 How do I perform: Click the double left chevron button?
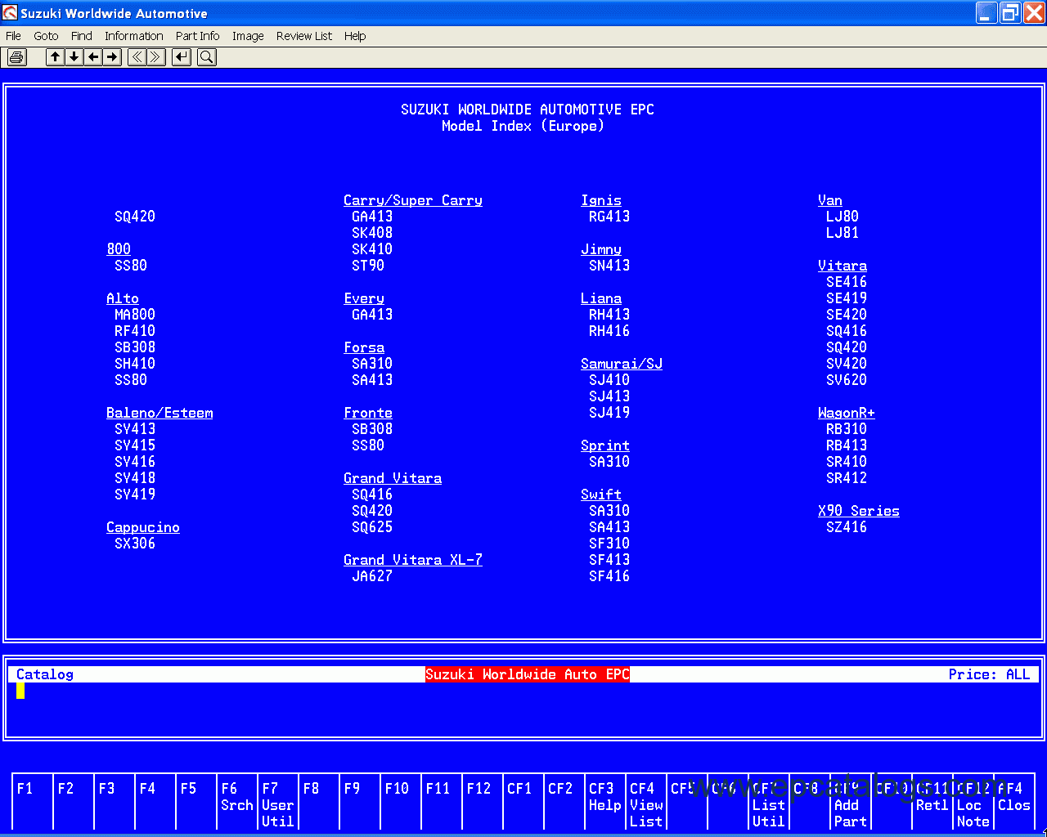click(x=137, y=56)
